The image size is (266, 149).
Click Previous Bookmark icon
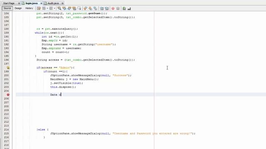click(86, 8)
